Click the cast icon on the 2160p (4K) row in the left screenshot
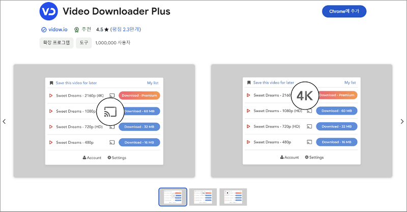407x212 pixels. (112, 95)
